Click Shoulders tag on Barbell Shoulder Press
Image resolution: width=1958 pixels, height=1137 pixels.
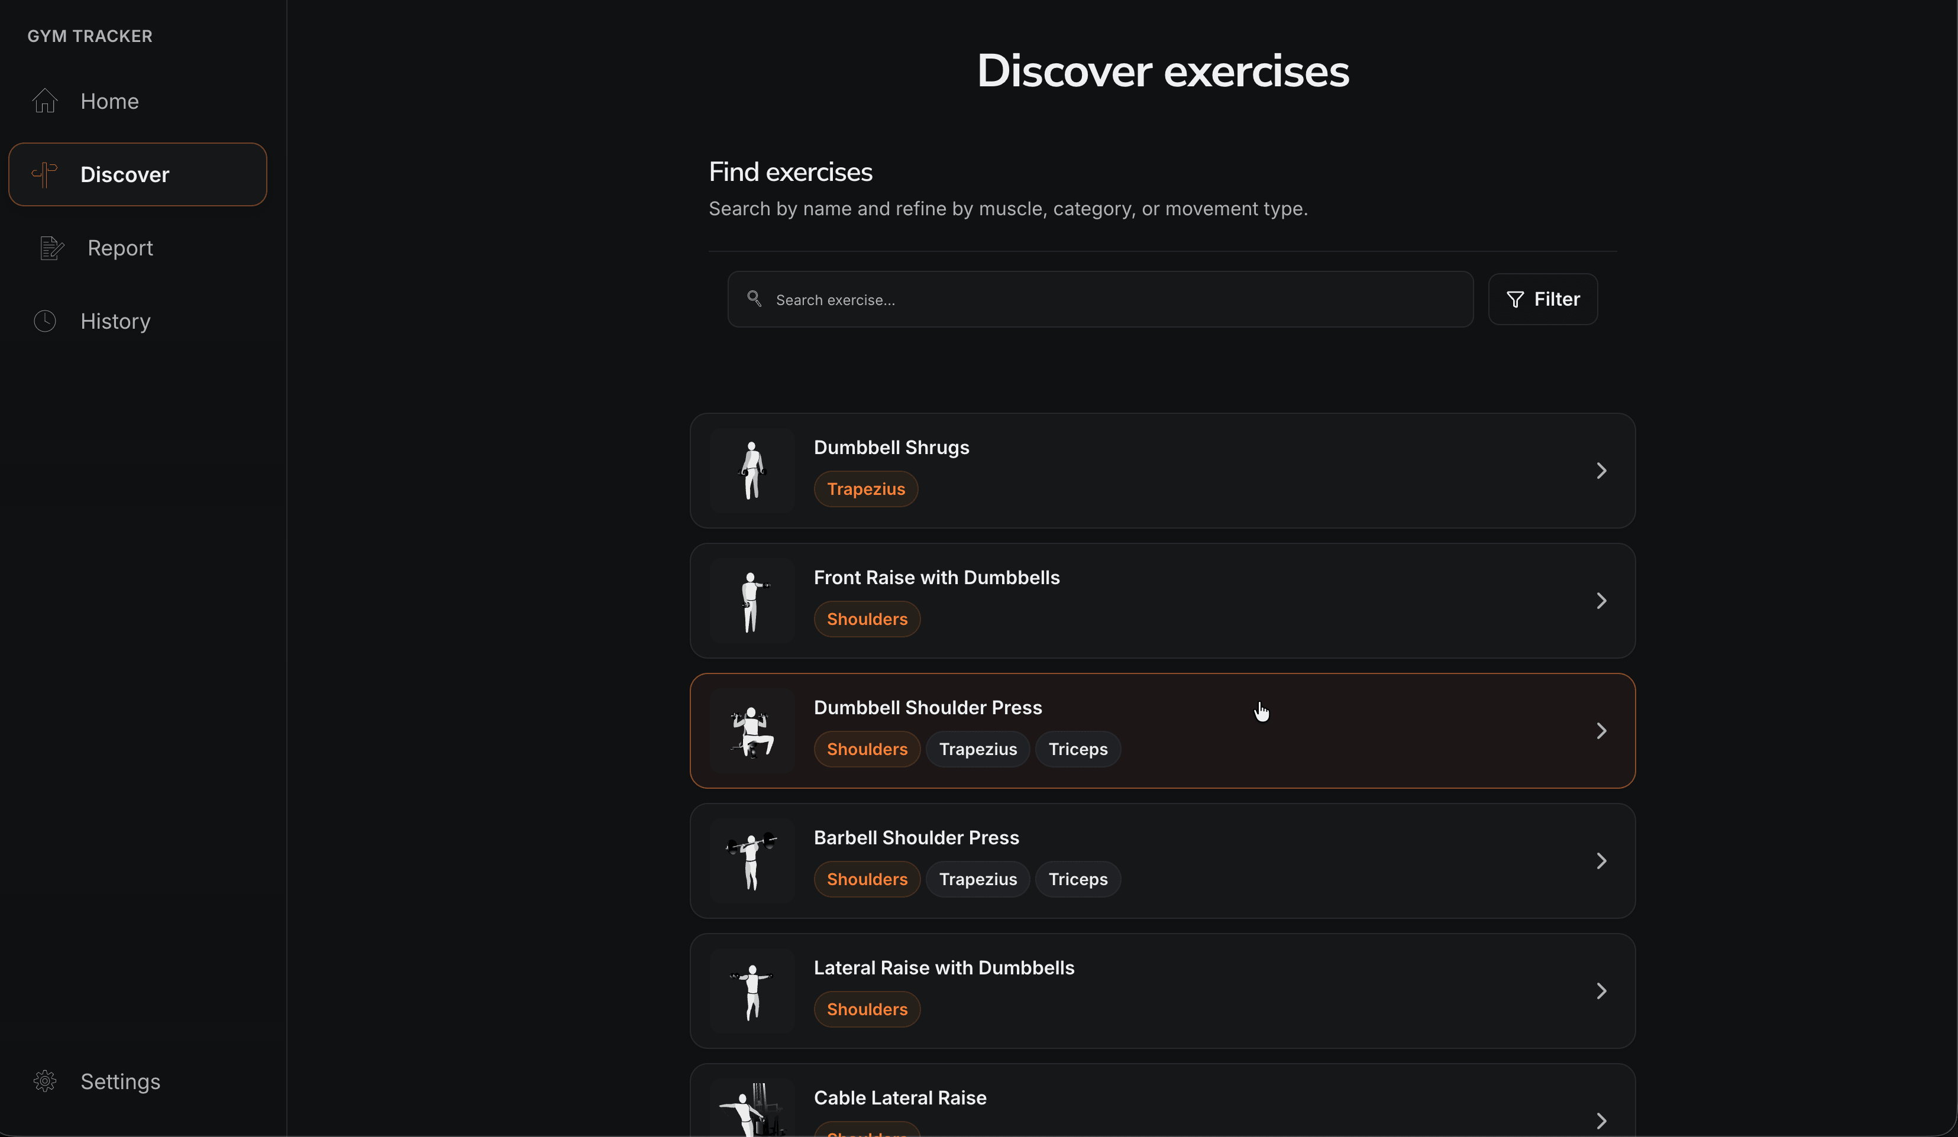point(867,879)
